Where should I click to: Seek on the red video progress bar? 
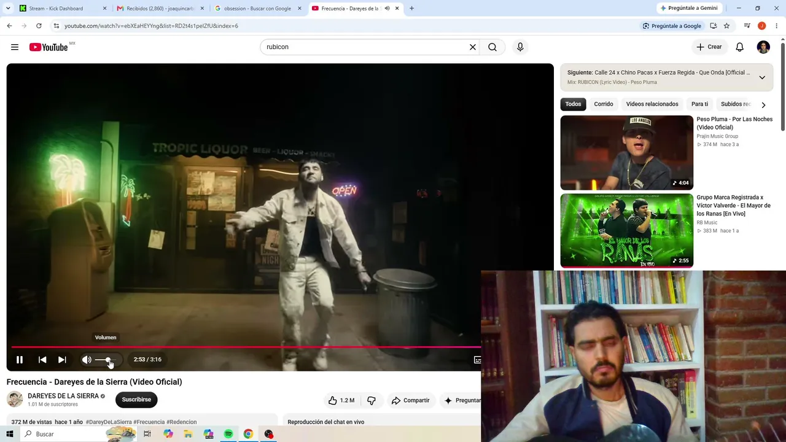(x=246, y=347)
